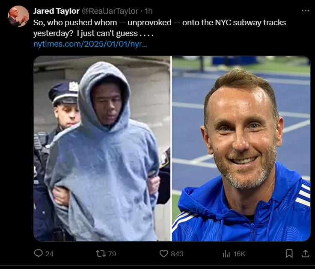Click the share upload arrow icon

[305, 253]
